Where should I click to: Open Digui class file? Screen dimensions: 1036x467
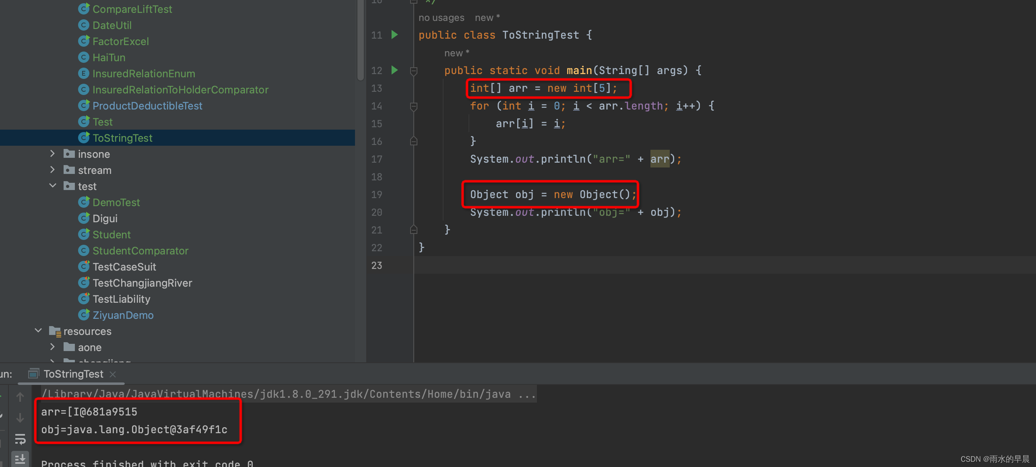(105, 218)
